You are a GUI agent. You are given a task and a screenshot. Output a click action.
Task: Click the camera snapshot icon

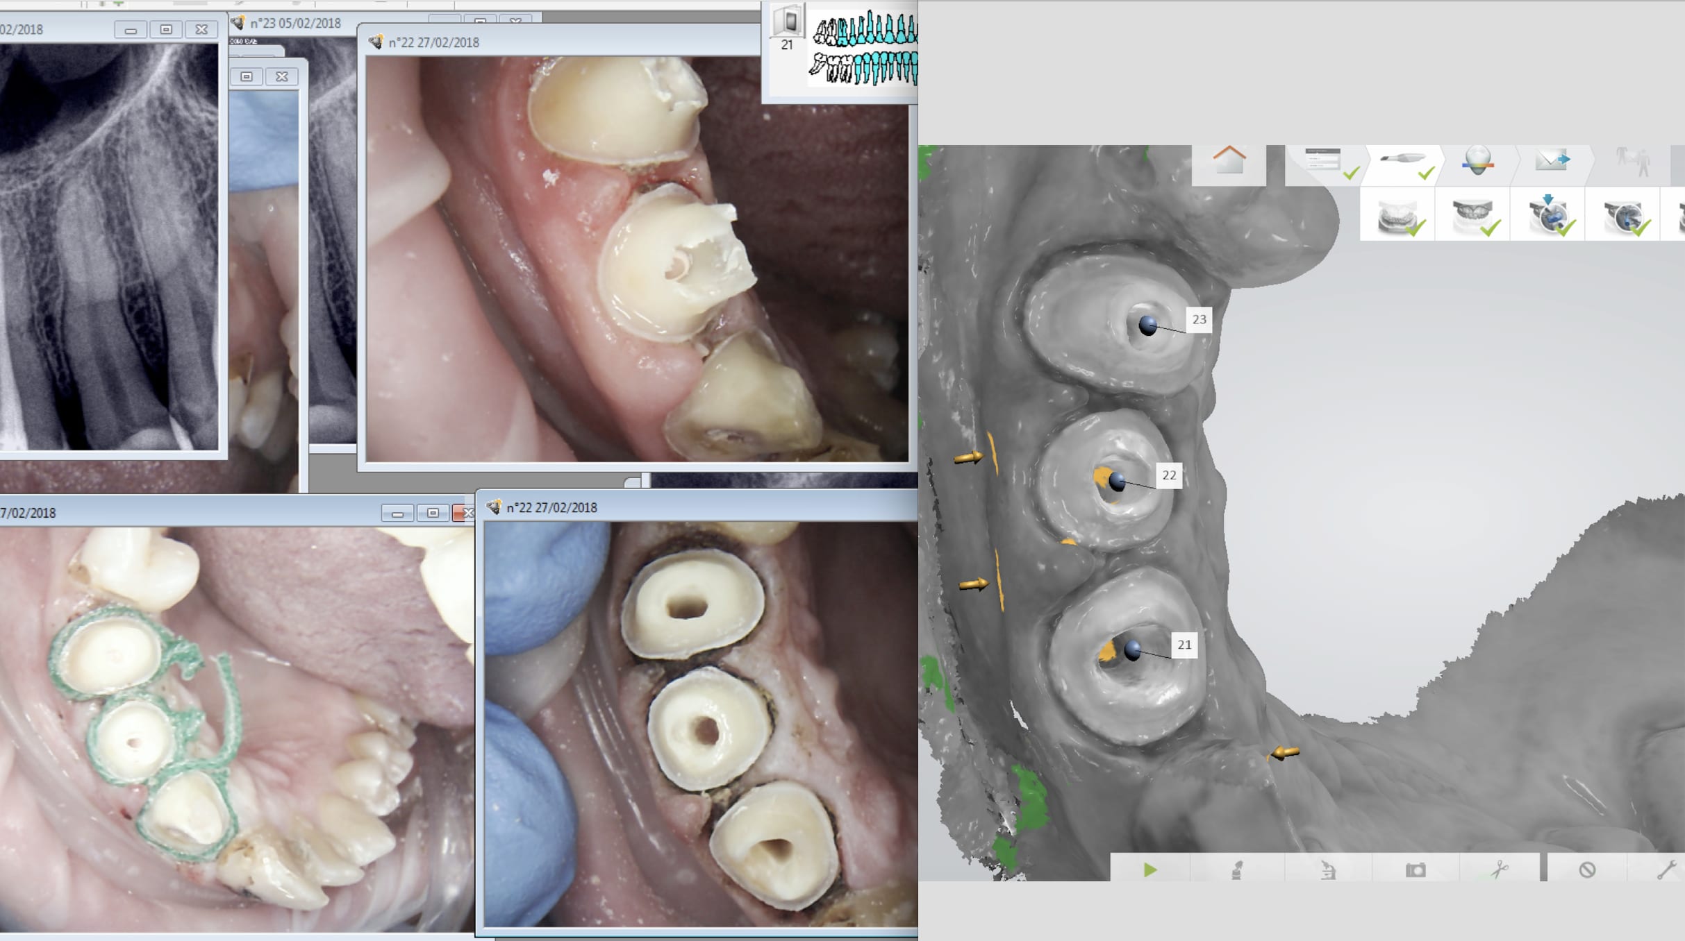click(x=1415, y=870)
